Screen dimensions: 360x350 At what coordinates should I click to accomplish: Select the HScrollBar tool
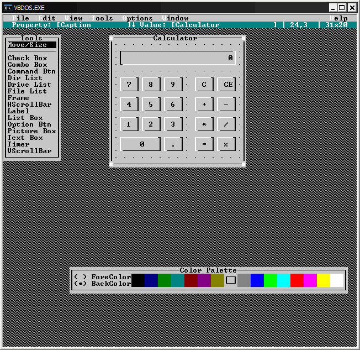(x=29, y=105)
